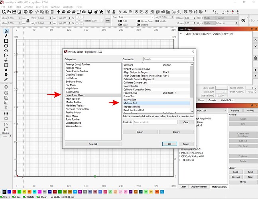Open the Arrange menu
Screen dimensions: 258x199
pyautogui.click(x=28, y=7)
